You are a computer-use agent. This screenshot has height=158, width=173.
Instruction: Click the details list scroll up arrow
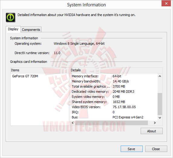pyautogui.click(x=160, y=76)
